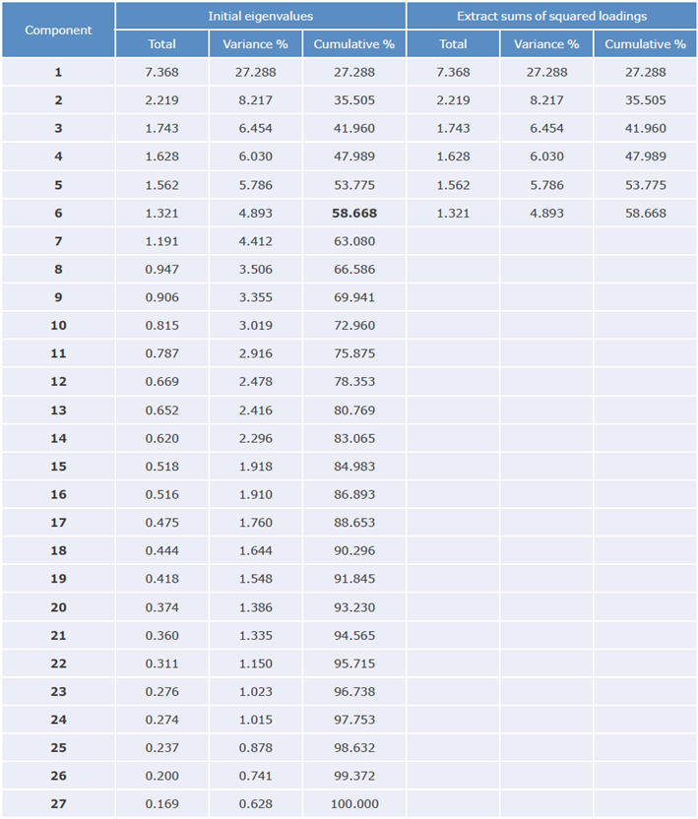Viewport: 698px width, 819px height.
Task: Click the eigenvalue total 1.191 cell
Action: tap(161, 241)
